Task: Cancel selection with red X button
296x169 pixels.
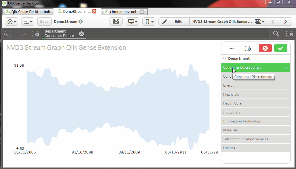Action: pyautogui.click(x=265, y=48)
